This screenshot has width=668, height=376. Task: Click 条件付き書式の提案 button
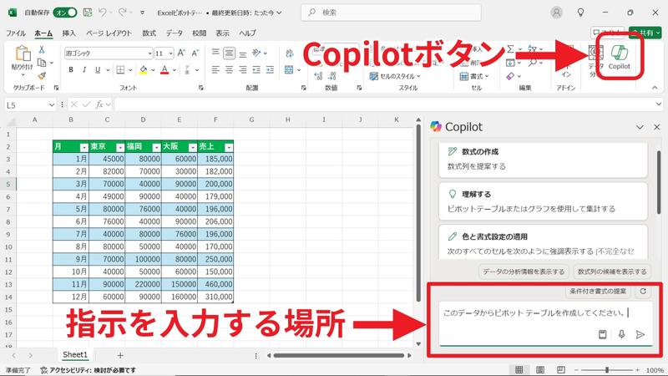tap(598, 291)
